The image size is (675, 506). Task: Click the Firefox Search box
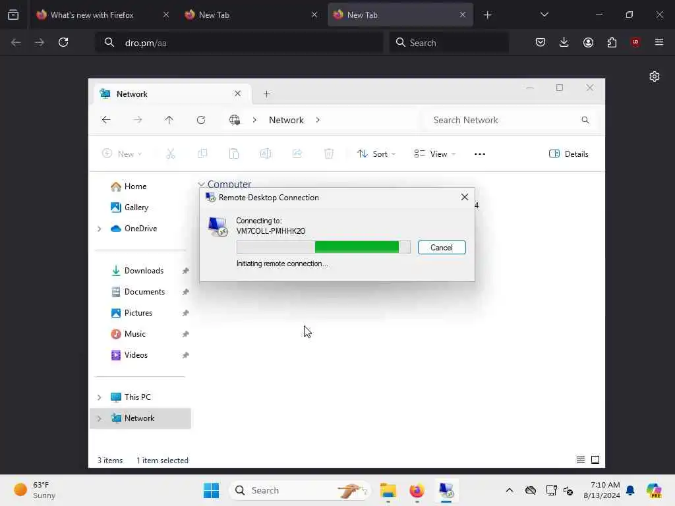pos(449,43)
